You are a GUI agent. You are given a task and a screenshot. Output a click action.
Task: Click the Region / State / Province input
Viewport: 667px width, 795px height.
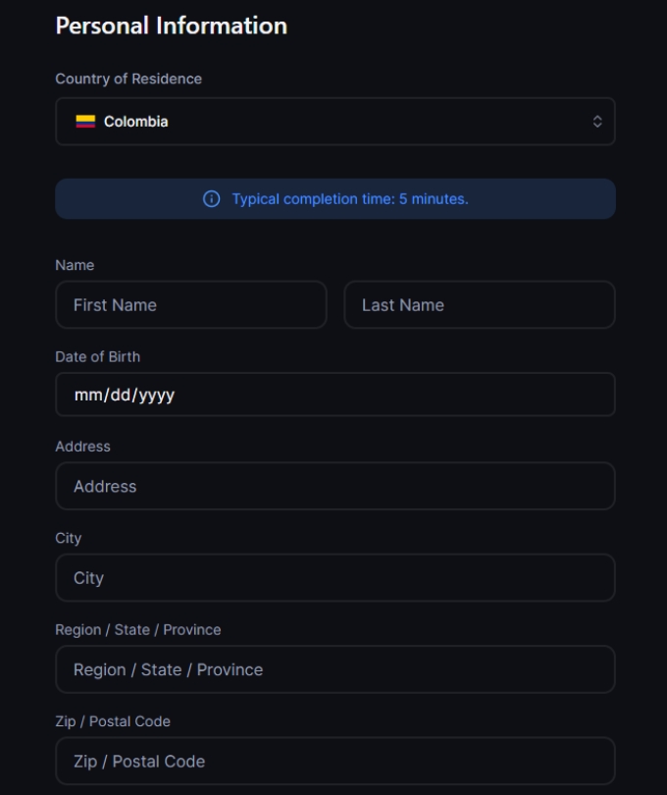tap(335, 669)
